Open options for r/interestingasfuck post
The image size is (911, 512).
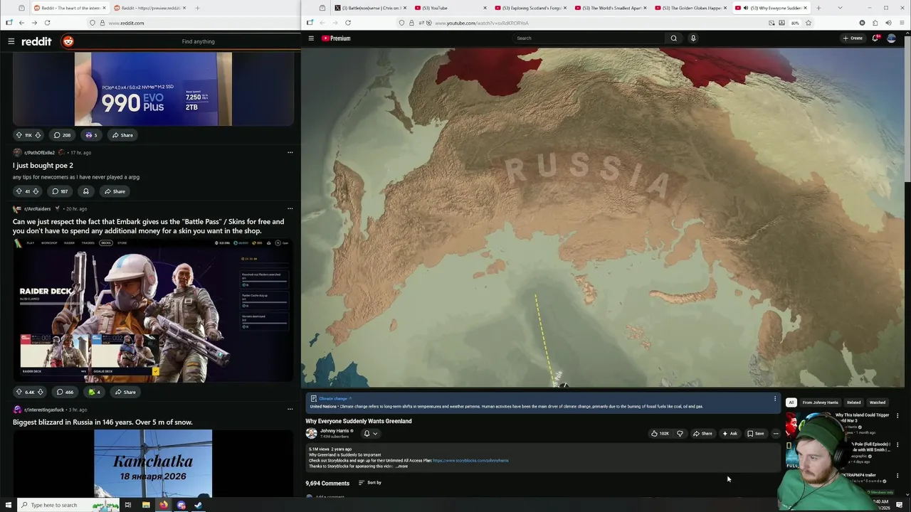pos(290,410)
